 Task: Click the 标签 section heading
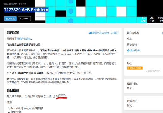tap(130, 63)
